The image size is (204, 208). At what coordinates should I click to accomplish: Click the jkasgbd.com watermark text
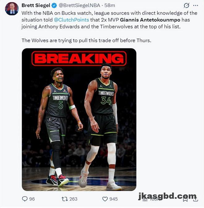(167, 196)
